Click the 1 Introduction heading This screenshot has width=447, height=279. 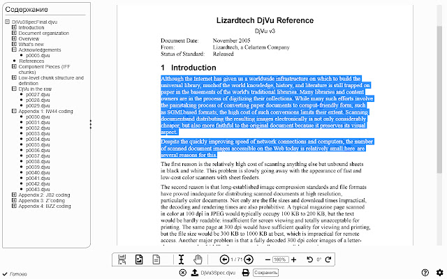[189, 68]
